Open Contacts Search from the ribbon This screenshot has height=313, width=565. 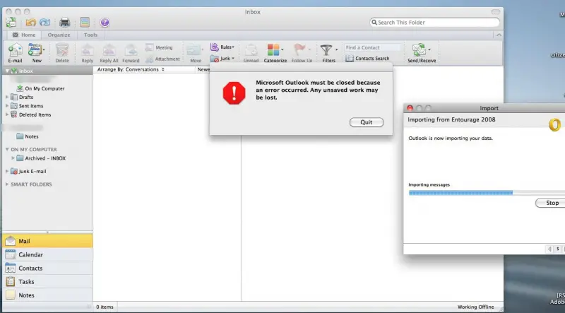367,59
